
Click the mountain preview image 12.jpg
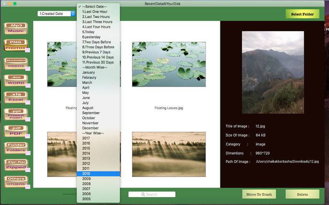click(273, 73)
